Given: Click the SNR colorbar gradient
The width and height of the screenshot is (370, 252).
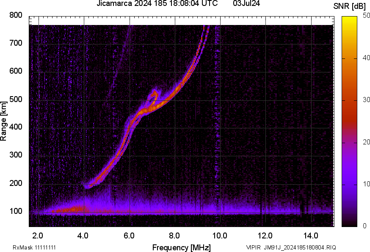Looking at the screenshot, I should coord(350,122).
